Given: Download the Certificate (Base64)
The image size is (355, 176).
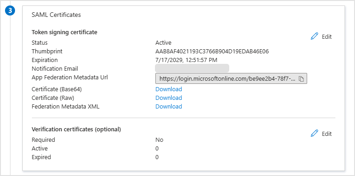Looking at the screenshot, I should coord(169,89).
